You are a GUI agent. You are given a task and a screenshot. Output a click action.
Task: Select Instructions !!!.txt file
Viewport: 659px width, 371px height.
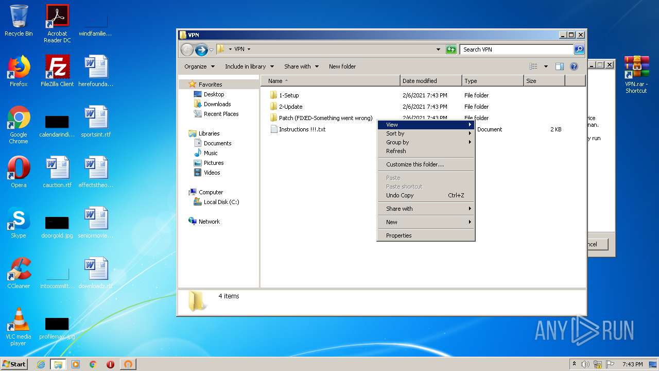298,129
